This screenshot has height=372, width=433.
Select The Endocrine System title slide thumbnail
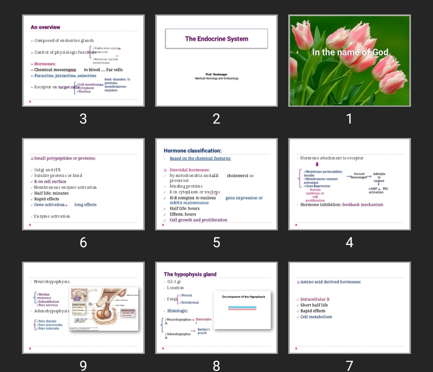[x=216, y=60]
